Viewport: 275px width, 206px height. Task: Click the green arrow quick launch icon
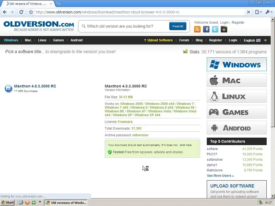[x=33, y=203]
